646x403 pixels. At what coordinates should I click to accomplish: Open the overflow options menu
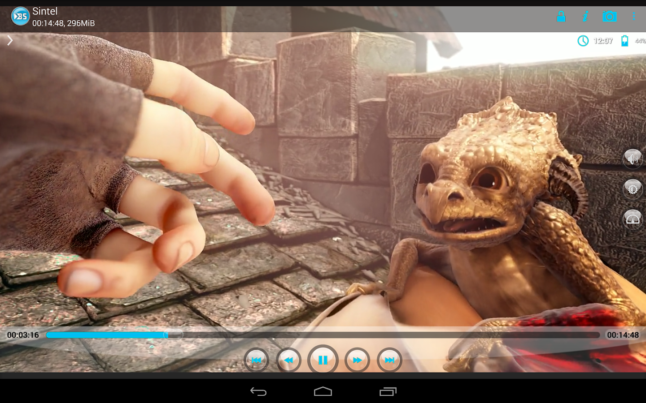click(x=634, y=16)
